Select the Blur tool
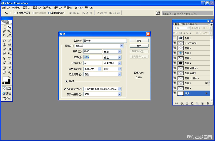This screenshot has height=141, width=215. click(4, 53)
